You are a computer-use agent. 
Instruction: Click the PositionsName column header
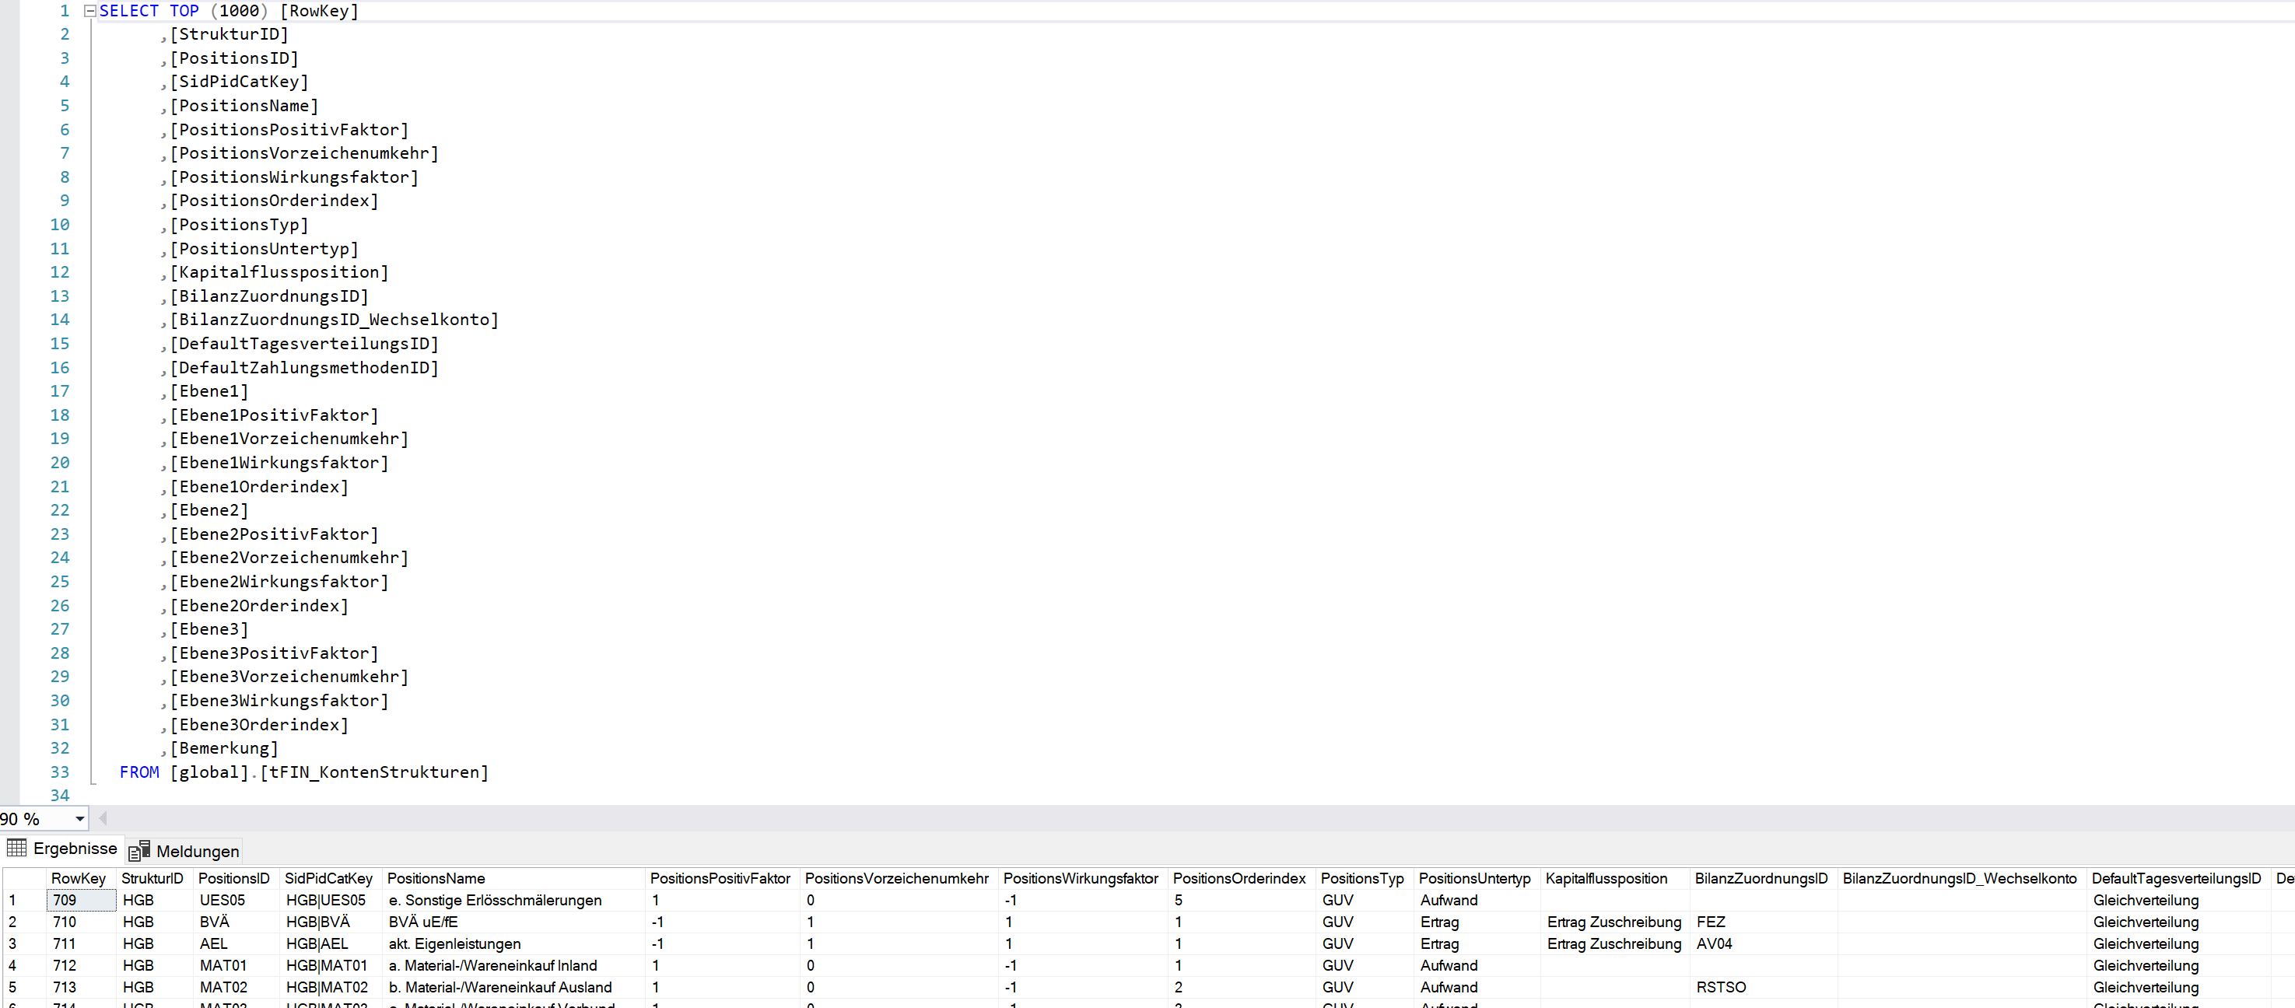[x=436, y=878]
